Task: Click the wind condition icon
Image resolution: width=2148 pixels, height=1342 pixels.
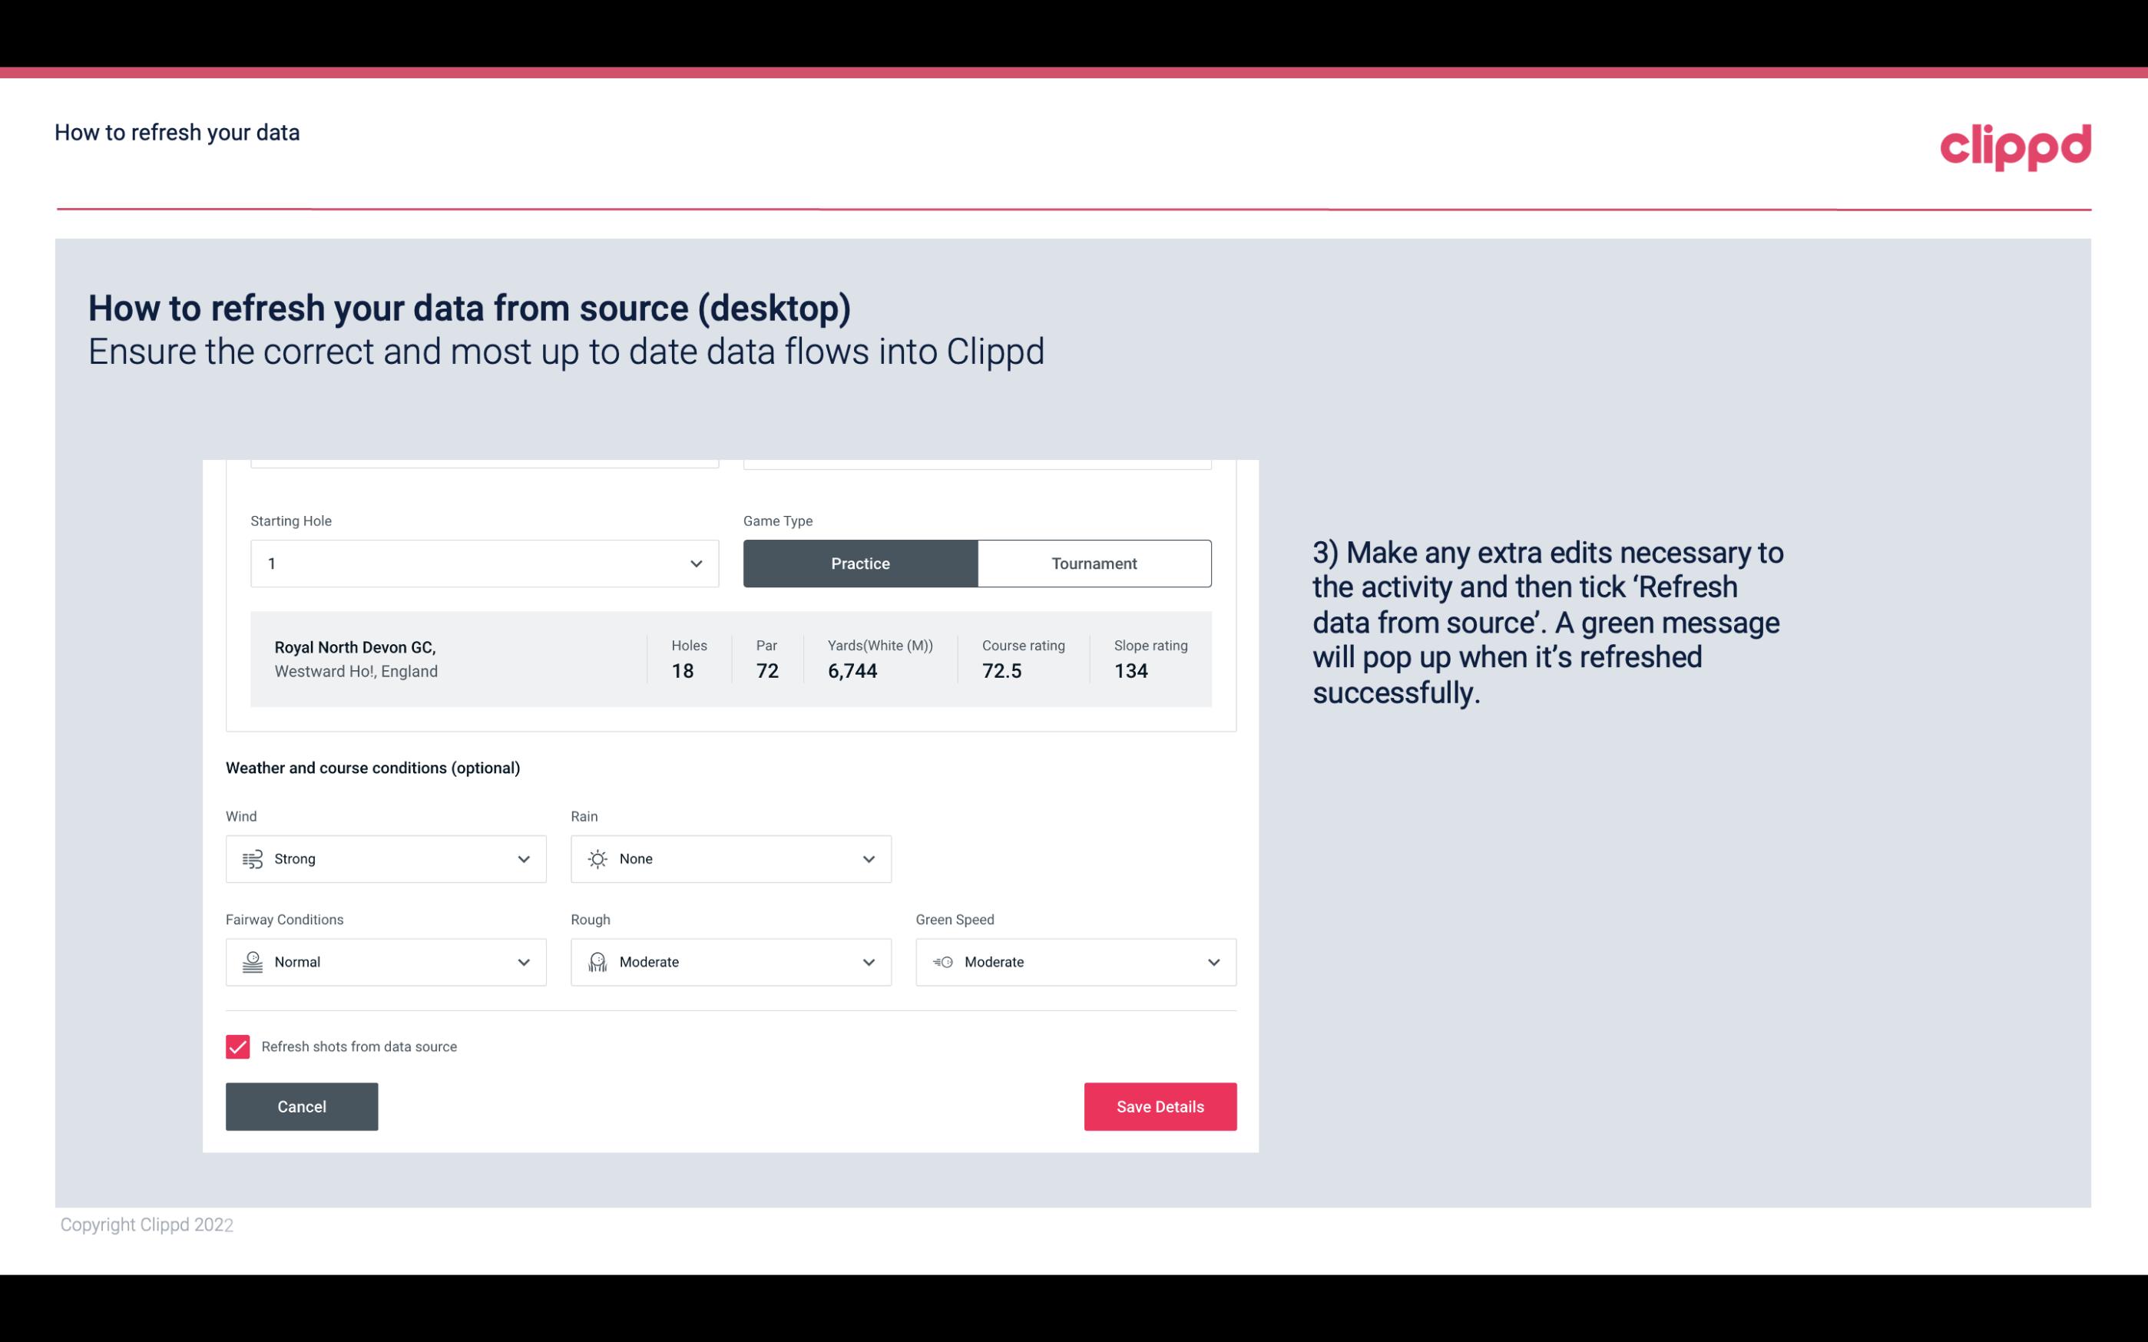Action: point(252,858)
